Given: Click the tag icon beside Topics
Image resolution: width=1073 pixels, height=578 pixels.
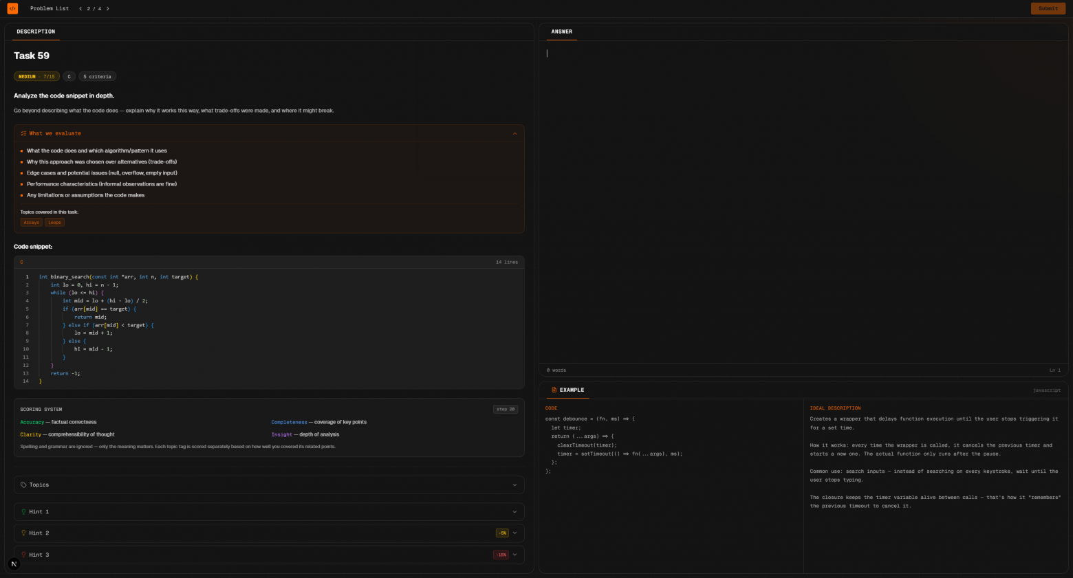Looking at the screenshot, I should tap(23, 485).
